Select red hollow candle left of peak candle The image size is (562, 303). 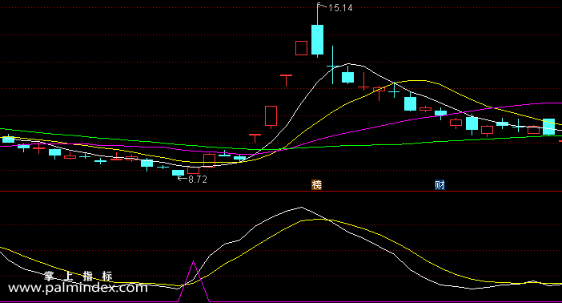pos(302,48)
